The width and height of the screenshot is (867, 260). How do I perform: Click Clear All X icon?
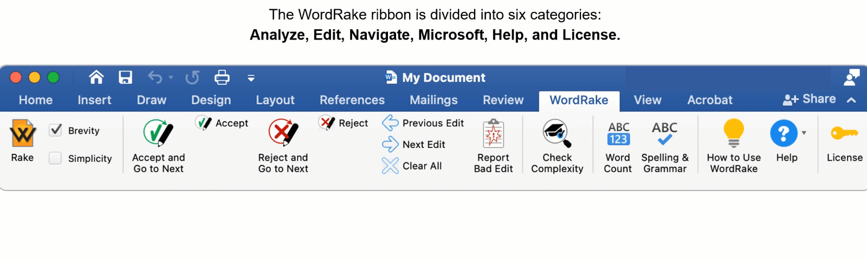click(390, 166)
